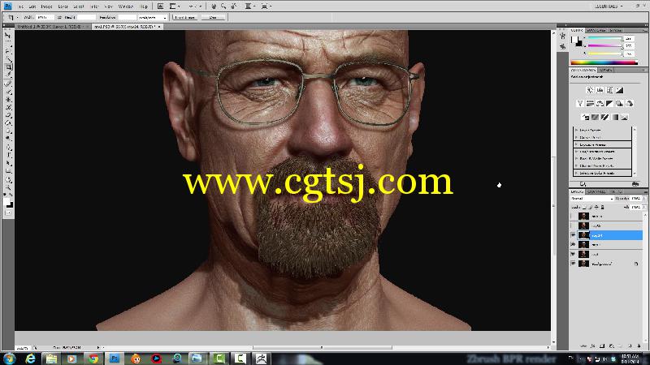
Task: Switch to the Masks tab
Action: pyautogui.click(x=605, y=70)
